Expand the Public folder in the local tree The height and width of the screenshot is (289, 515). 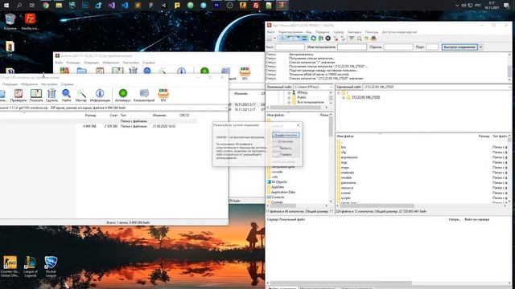pos(289,98)
